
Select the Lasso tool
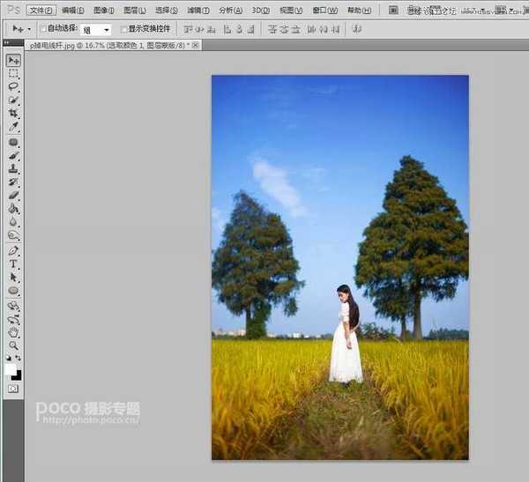[13, 87]
